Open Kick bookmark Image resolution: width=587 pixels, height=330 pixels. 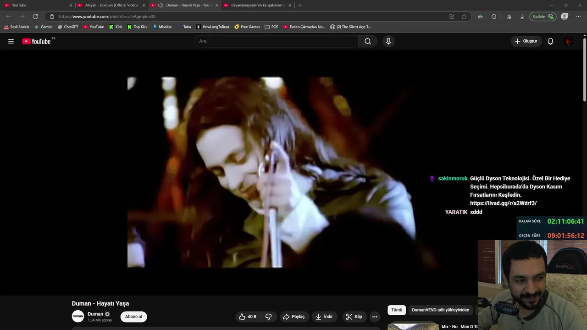(x=116, y=27)
